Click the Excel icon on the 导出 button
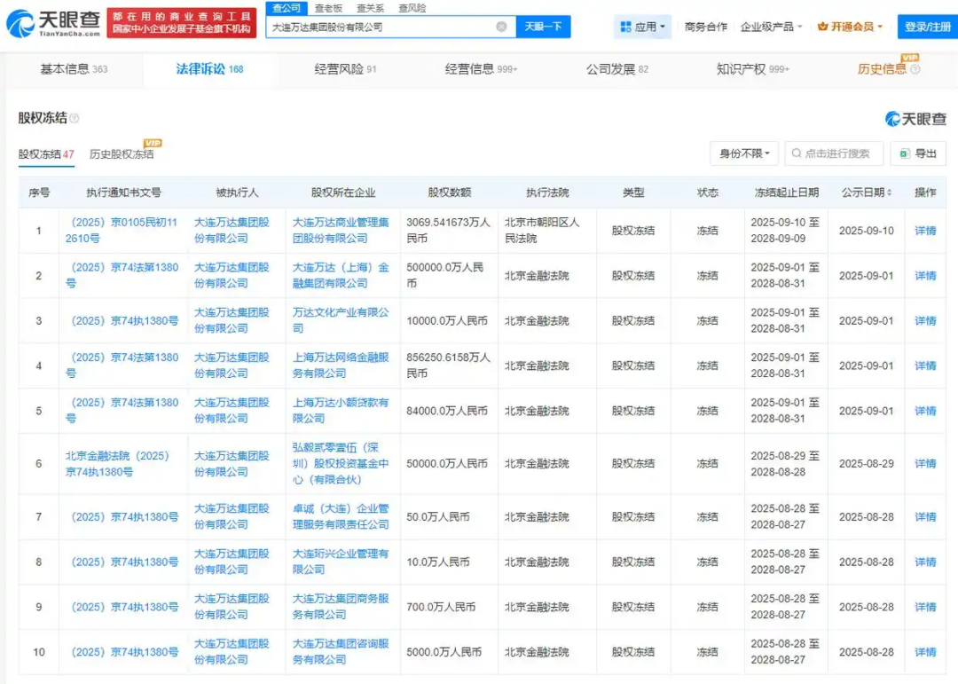Screen dimensions: 958x684 tap(905, 153)
